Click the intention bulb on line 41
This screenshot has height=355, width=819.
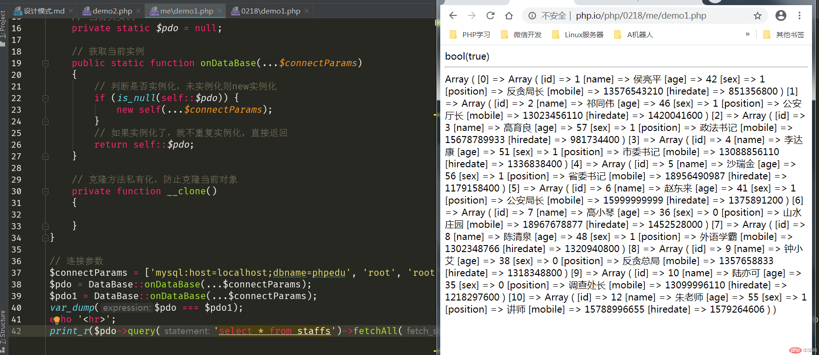point(57,320)
